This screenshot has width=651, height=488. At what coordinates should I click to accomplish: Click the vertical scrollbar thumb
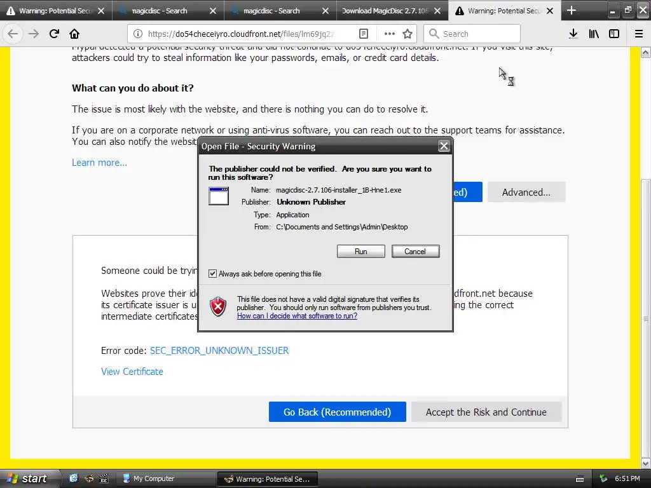pyautogui.click(x=645, y=318)
